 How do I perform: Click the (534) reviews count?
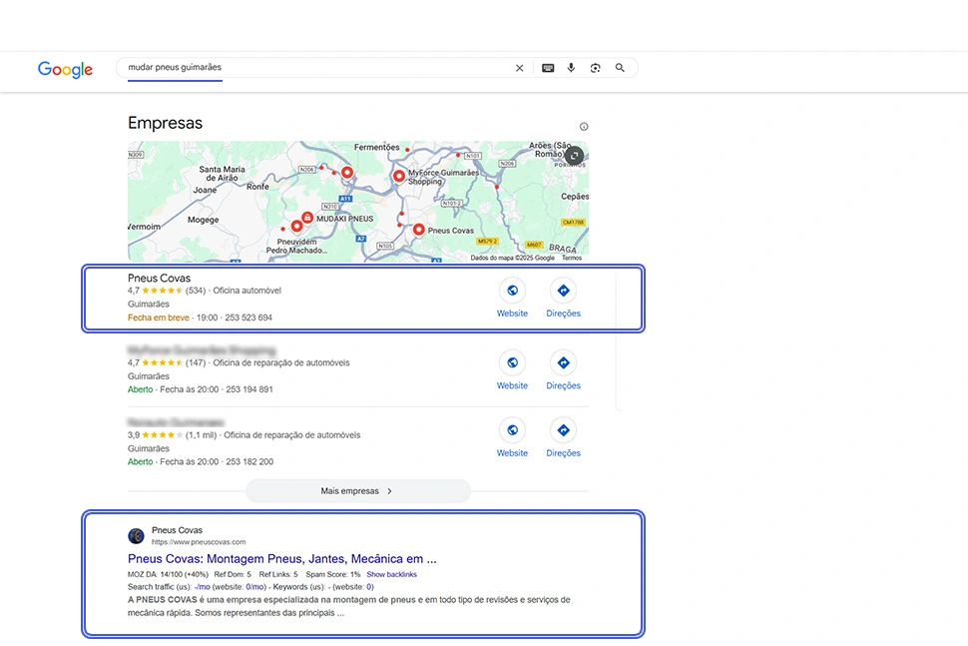(195, 291)
